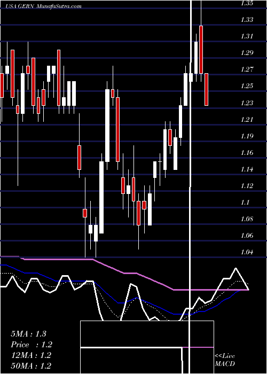Click the 1.21 price axis label
This screenshot has height=374, width=267.
[x=247, y=119]
